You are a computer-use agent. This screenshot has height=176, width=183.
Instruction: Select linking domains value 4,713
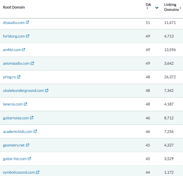(169, 36)
